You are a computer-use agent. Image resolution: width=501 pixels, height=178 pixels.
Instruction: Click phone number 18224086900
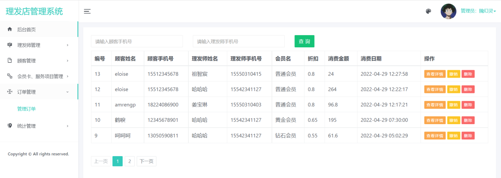point(163,105)
